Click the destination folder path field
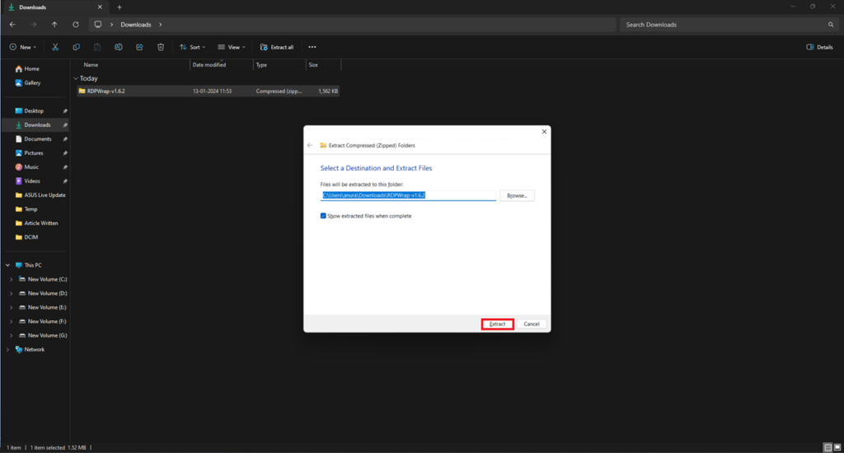 point(408,195)
